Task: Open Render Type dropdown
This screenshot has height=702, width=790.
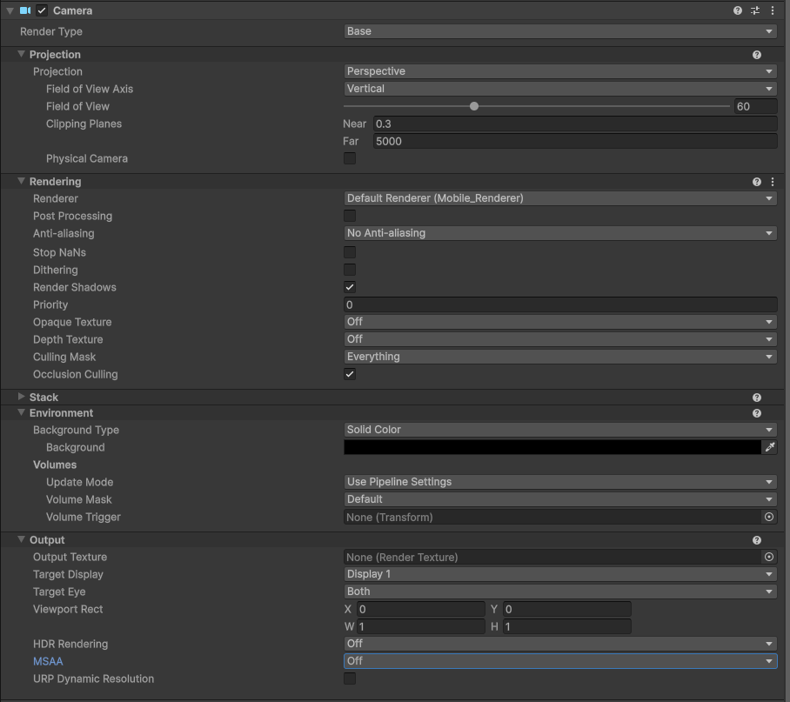Action: point(560,31)
